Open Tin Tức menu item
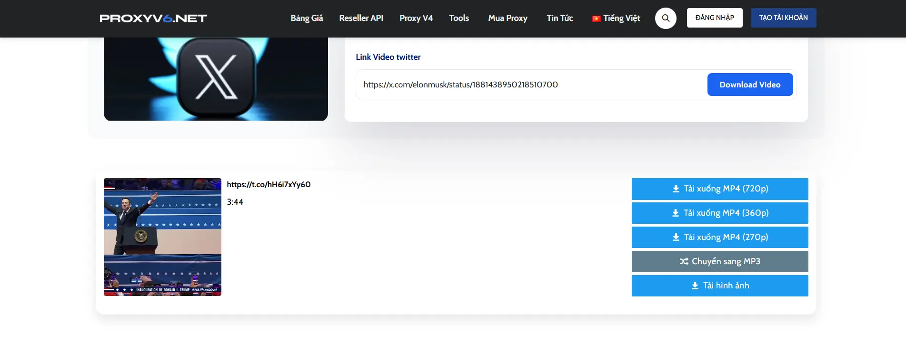The width and height of the screenshot is (906, 343). 559,18
